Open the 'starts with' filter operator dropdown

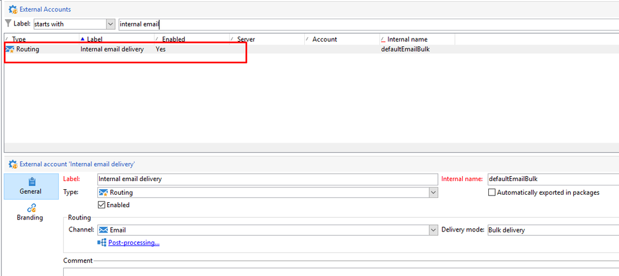(x=110, y=24)
